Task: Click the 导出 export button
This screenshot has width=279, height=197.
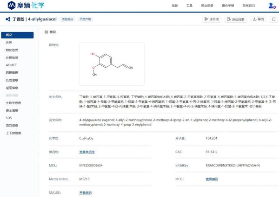Action: [258, 19]
